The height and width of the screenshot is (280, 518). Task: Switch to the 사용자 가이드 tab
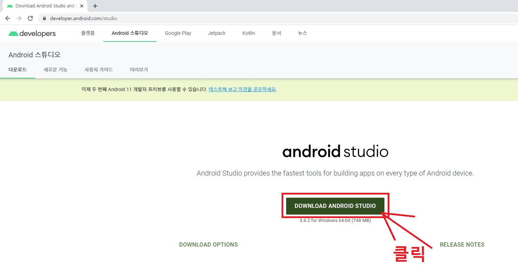99,70
